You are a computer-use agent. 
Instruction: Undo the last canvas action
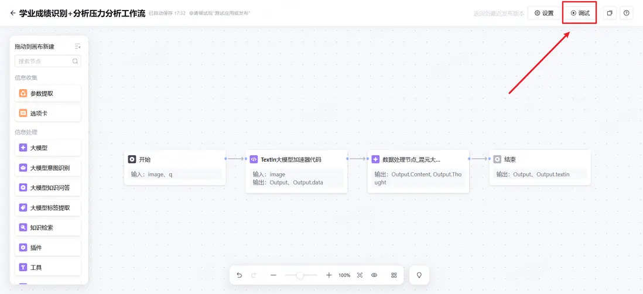tap(240, 275)
